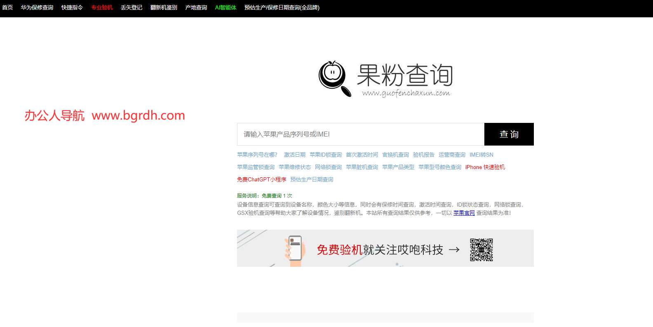Follow the 预估生产日期查询 link below search
The width and height of the screenshot is (653, 327).
tap(312, 179)
